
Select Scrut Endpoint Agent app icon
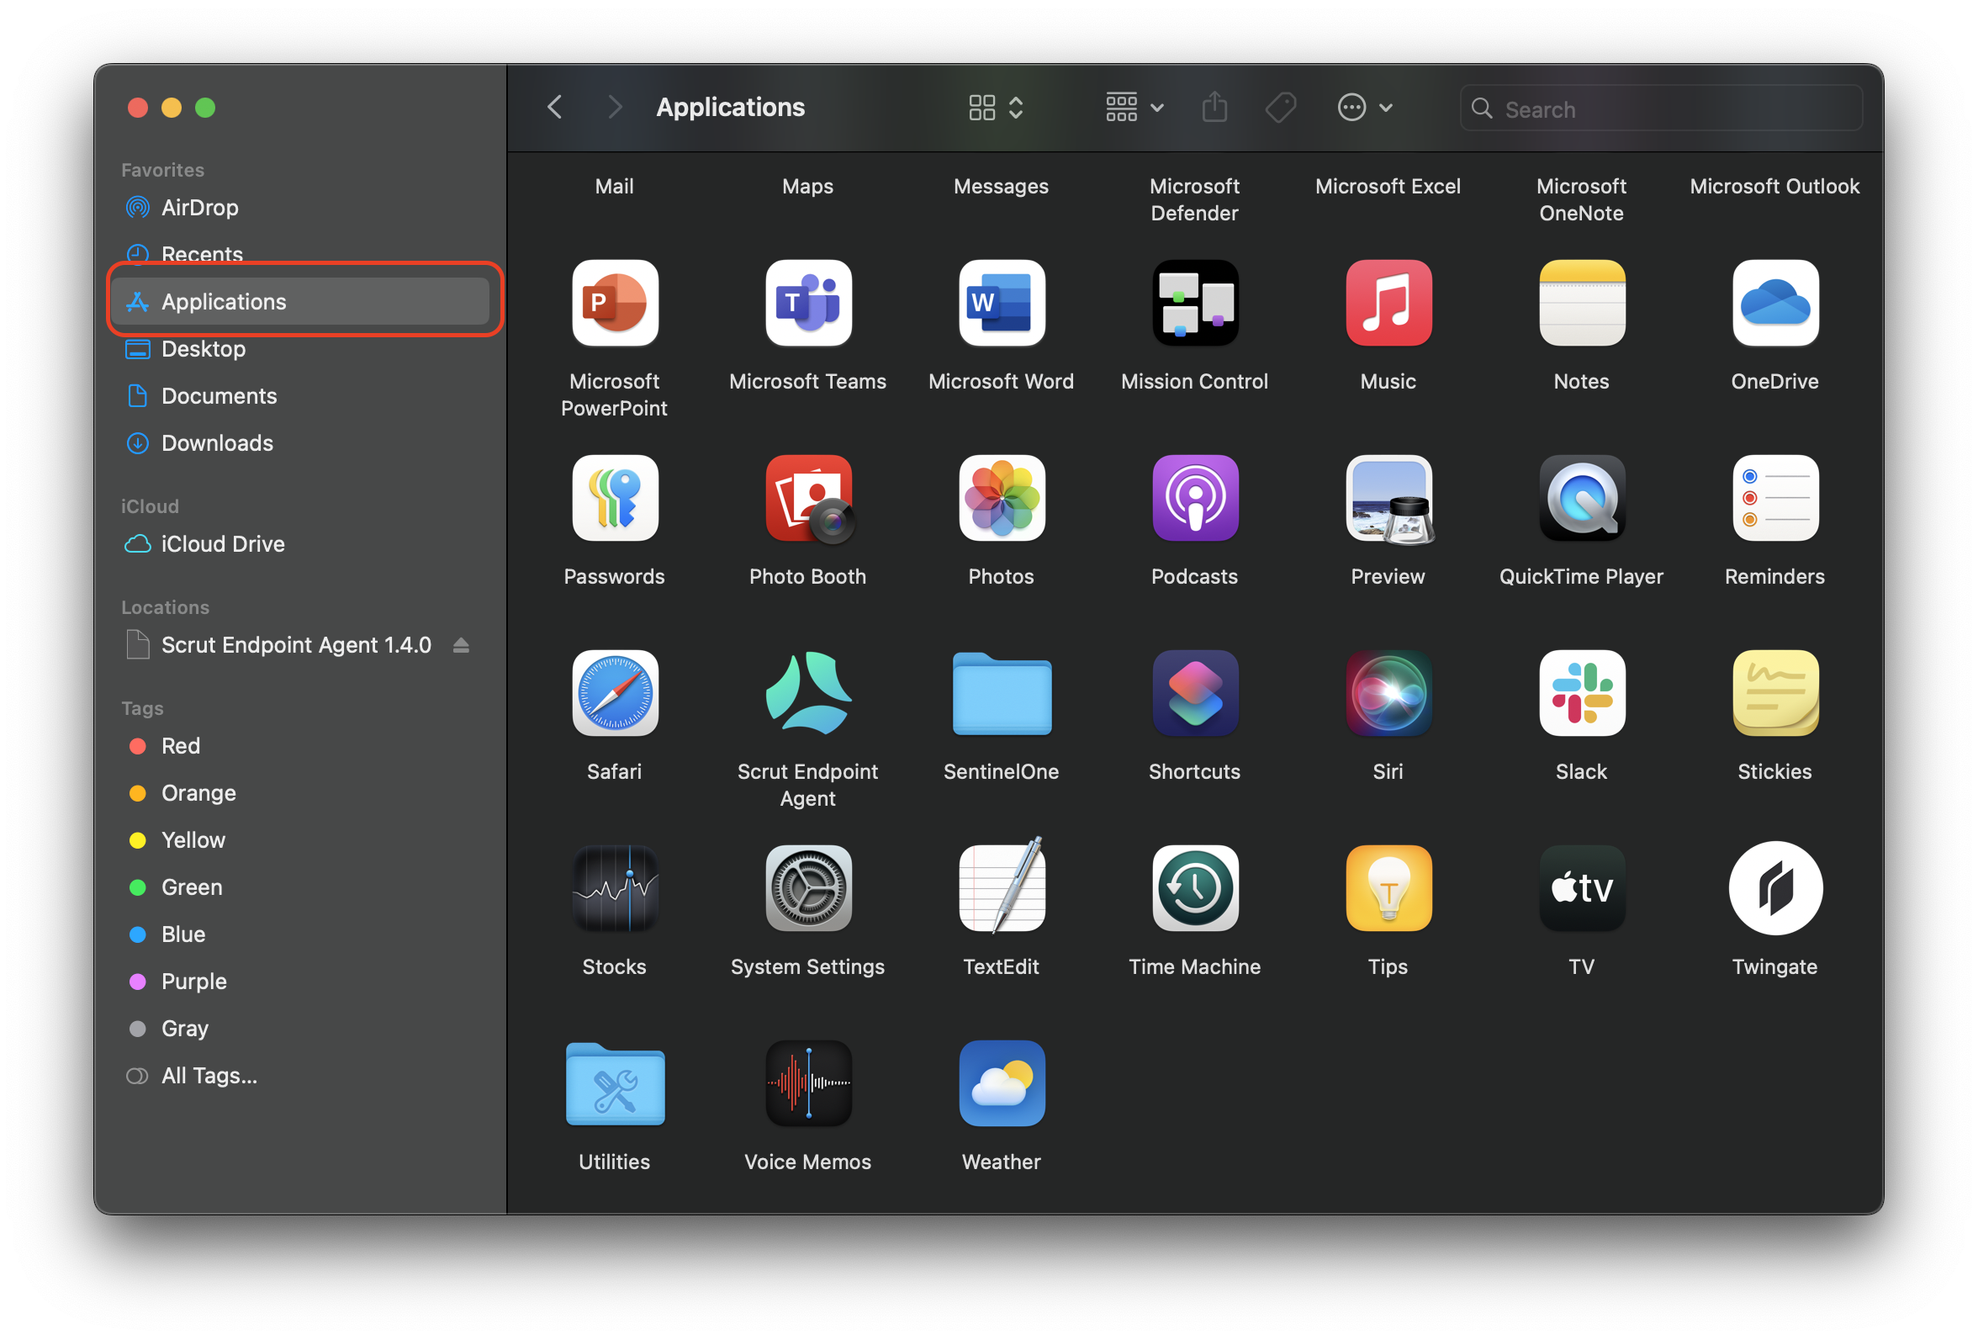[807, 693]
